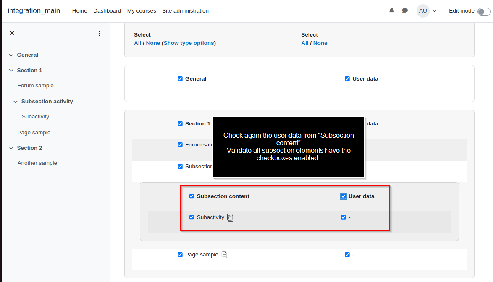493x282 pixels.
Task: Uncheck the Page sample checkbox
Action: [x=180, y=255]
